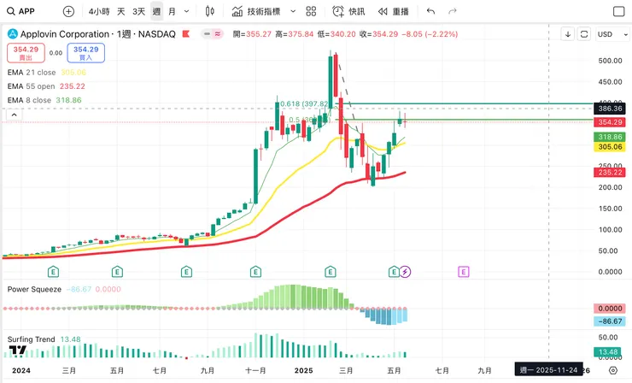Open earnings marker near 五月 2024
Viewport: 632px width, 383px height.
click(117, 272)
